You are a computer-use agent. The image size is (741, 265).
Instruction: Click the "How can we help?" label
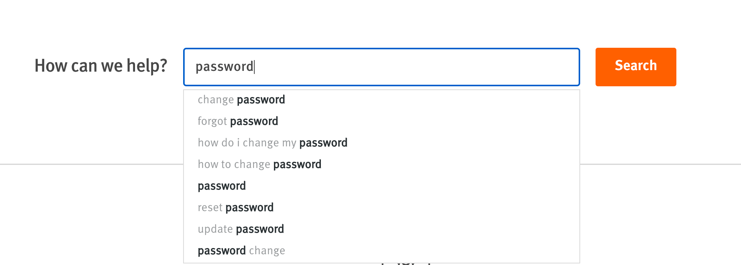click(101, 66)
